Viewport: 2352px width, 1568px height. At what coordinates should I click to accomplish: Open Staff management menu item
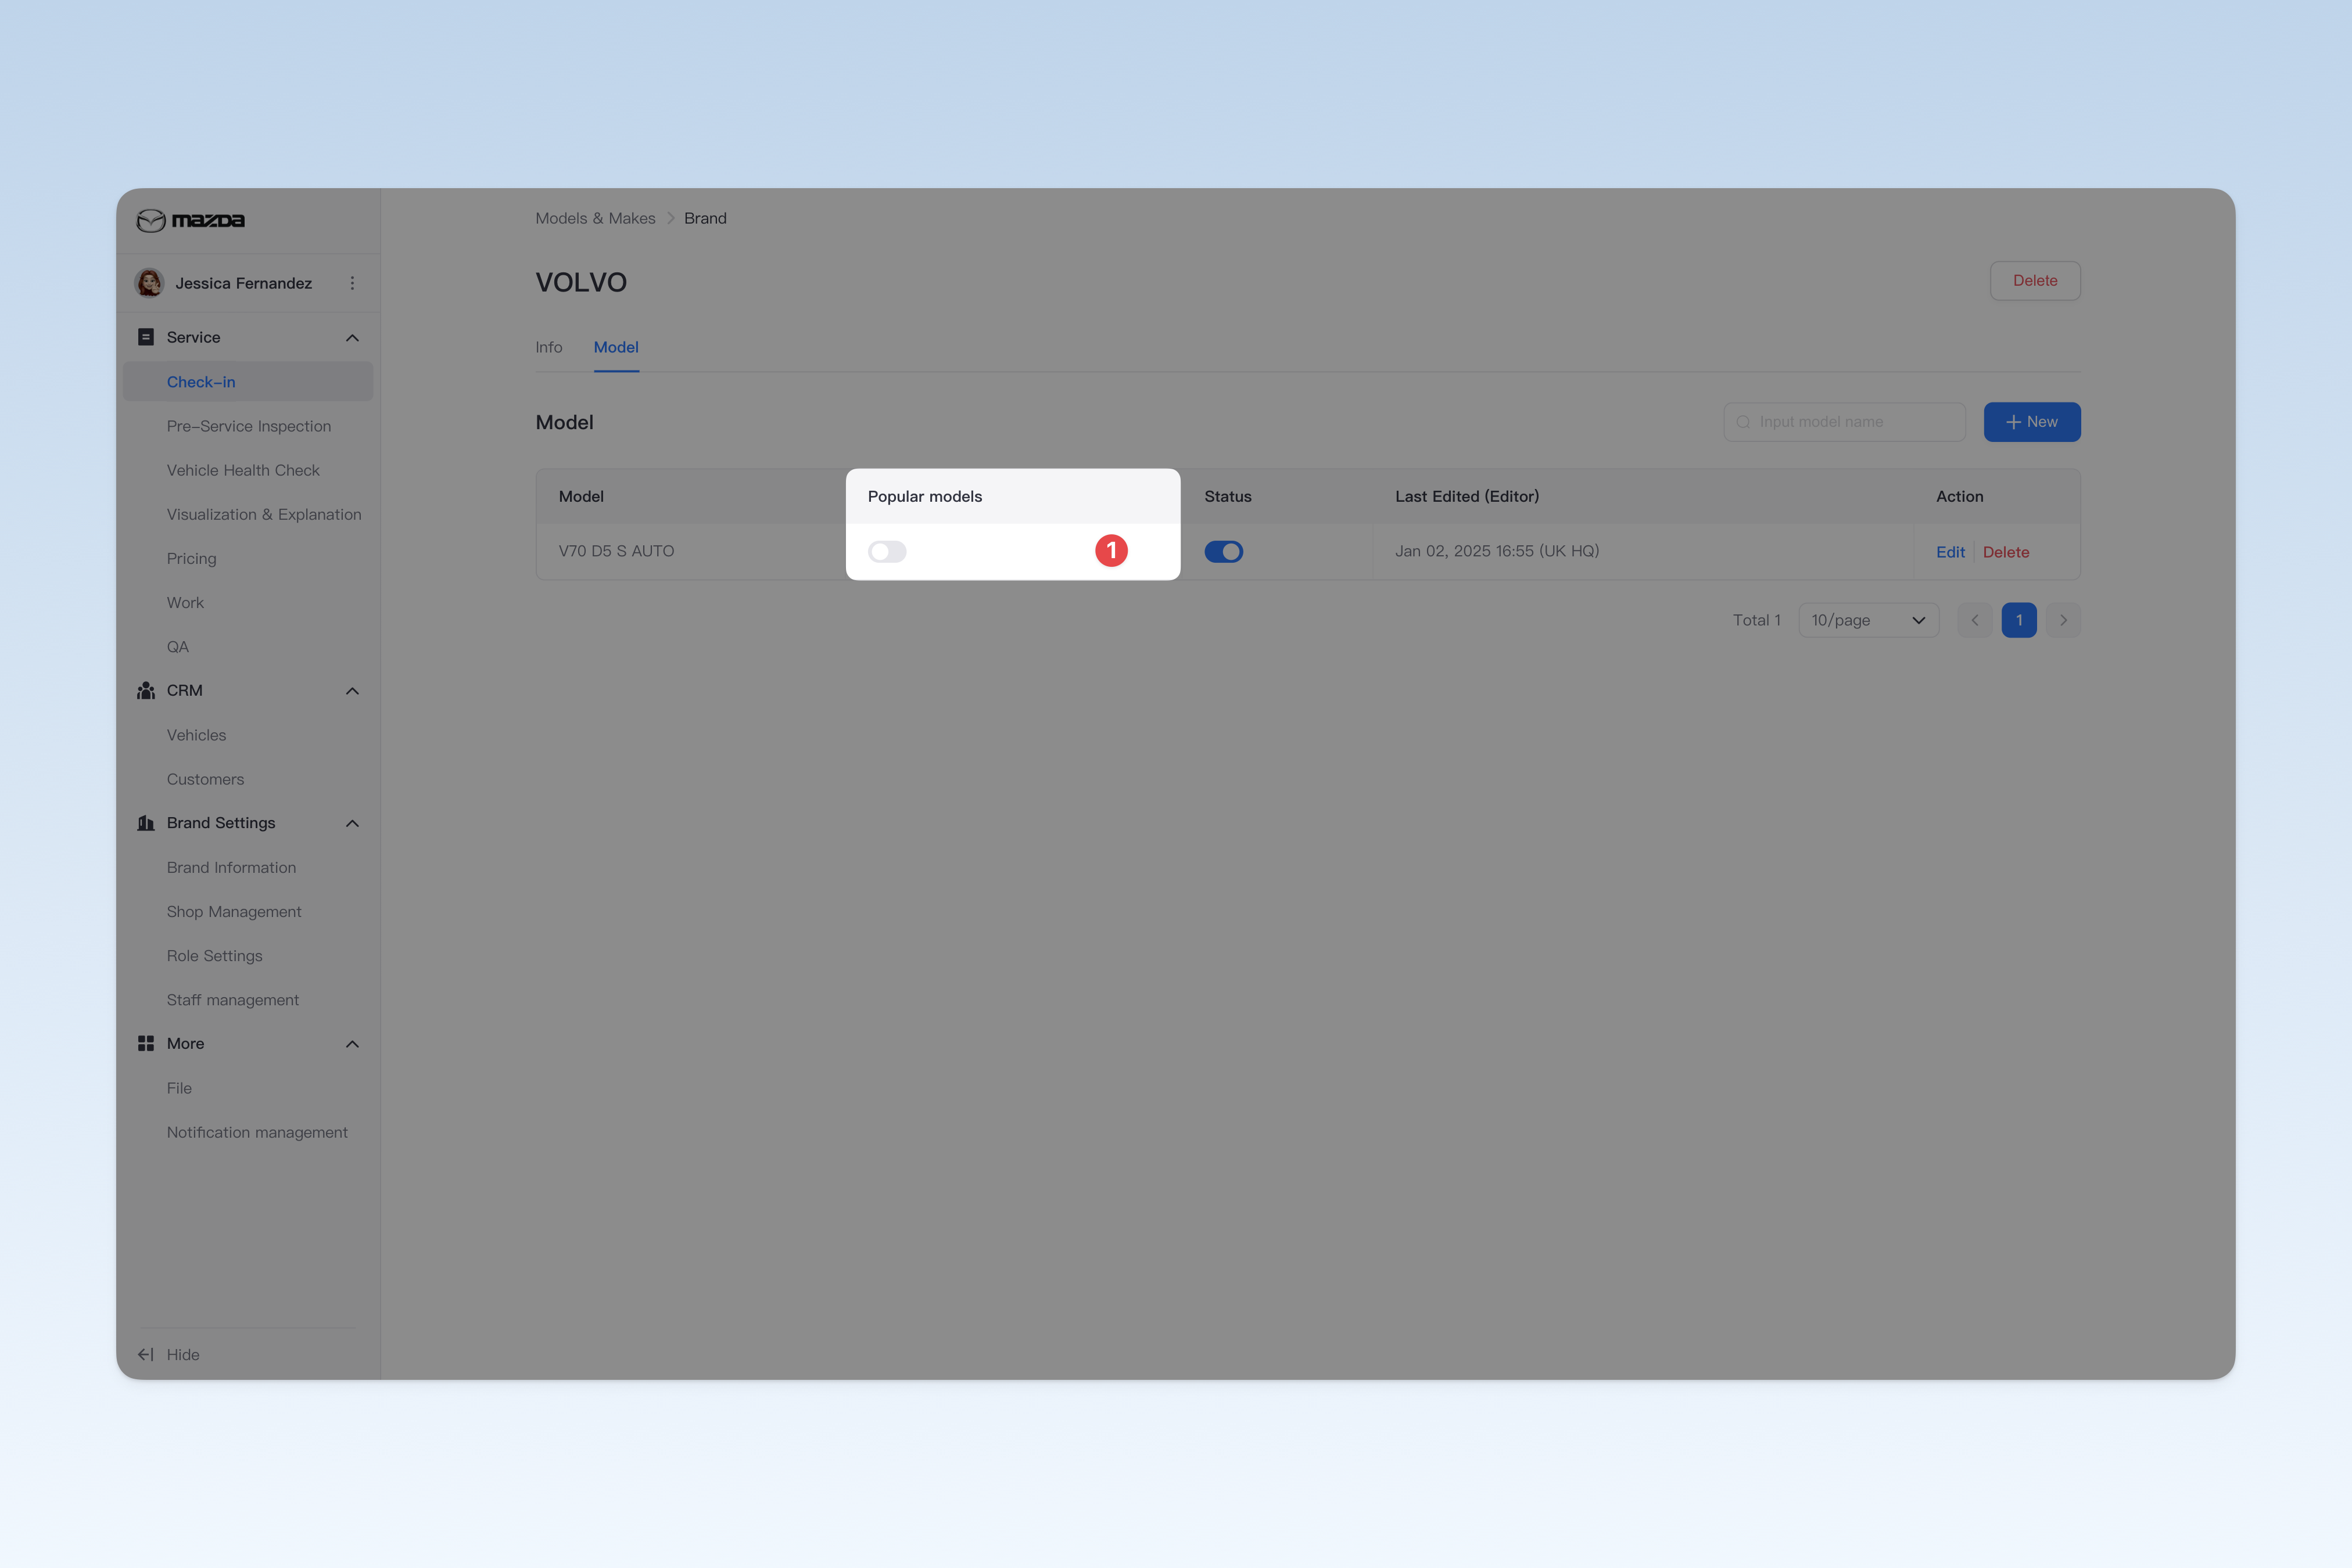click(248, 1000)
